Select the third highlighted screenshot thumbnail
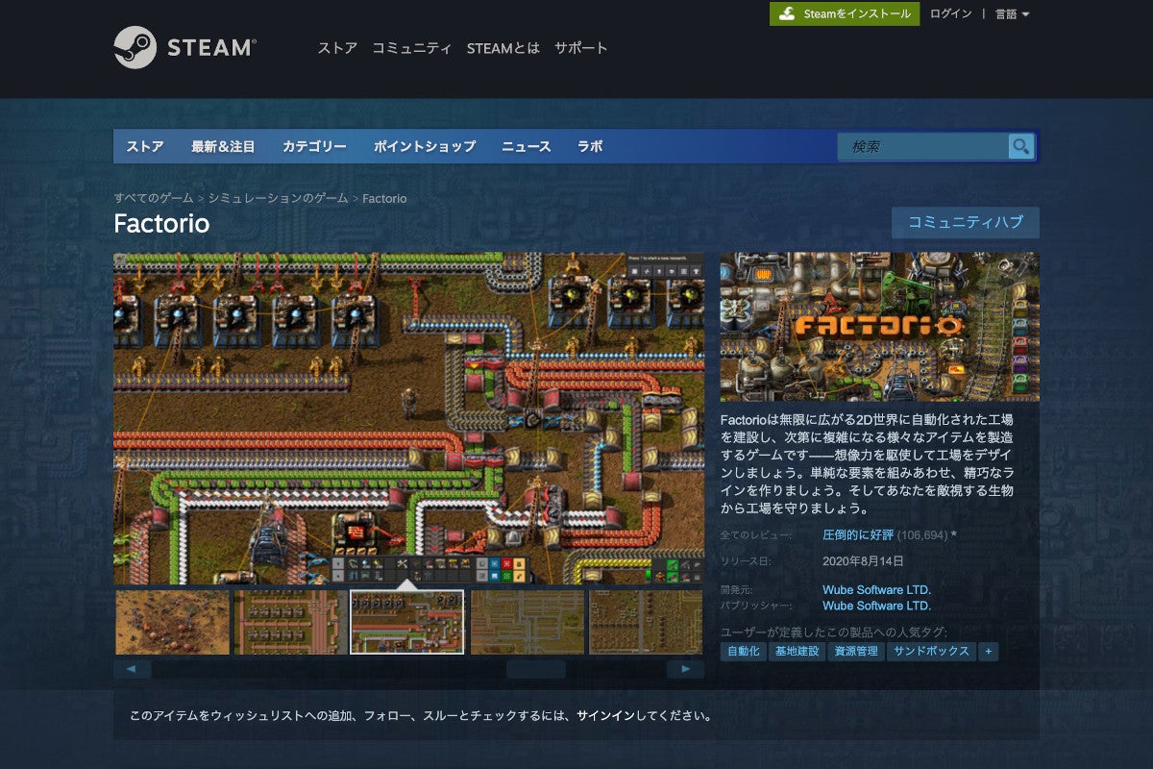The height and width of the screenshot is (769, 1153). pos(406,622)
